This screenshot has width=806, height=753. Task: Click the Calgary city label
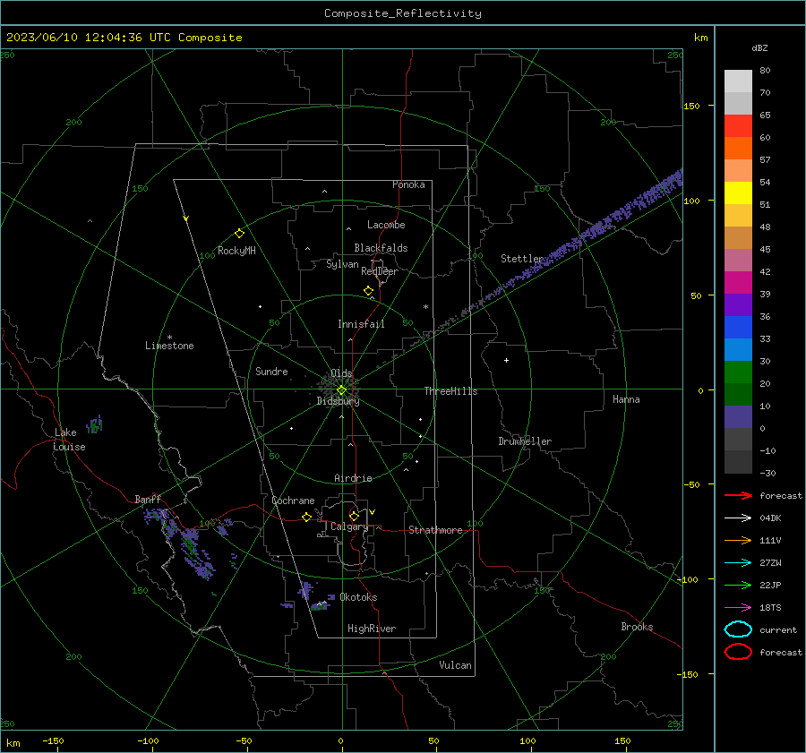tap(349, 526)
